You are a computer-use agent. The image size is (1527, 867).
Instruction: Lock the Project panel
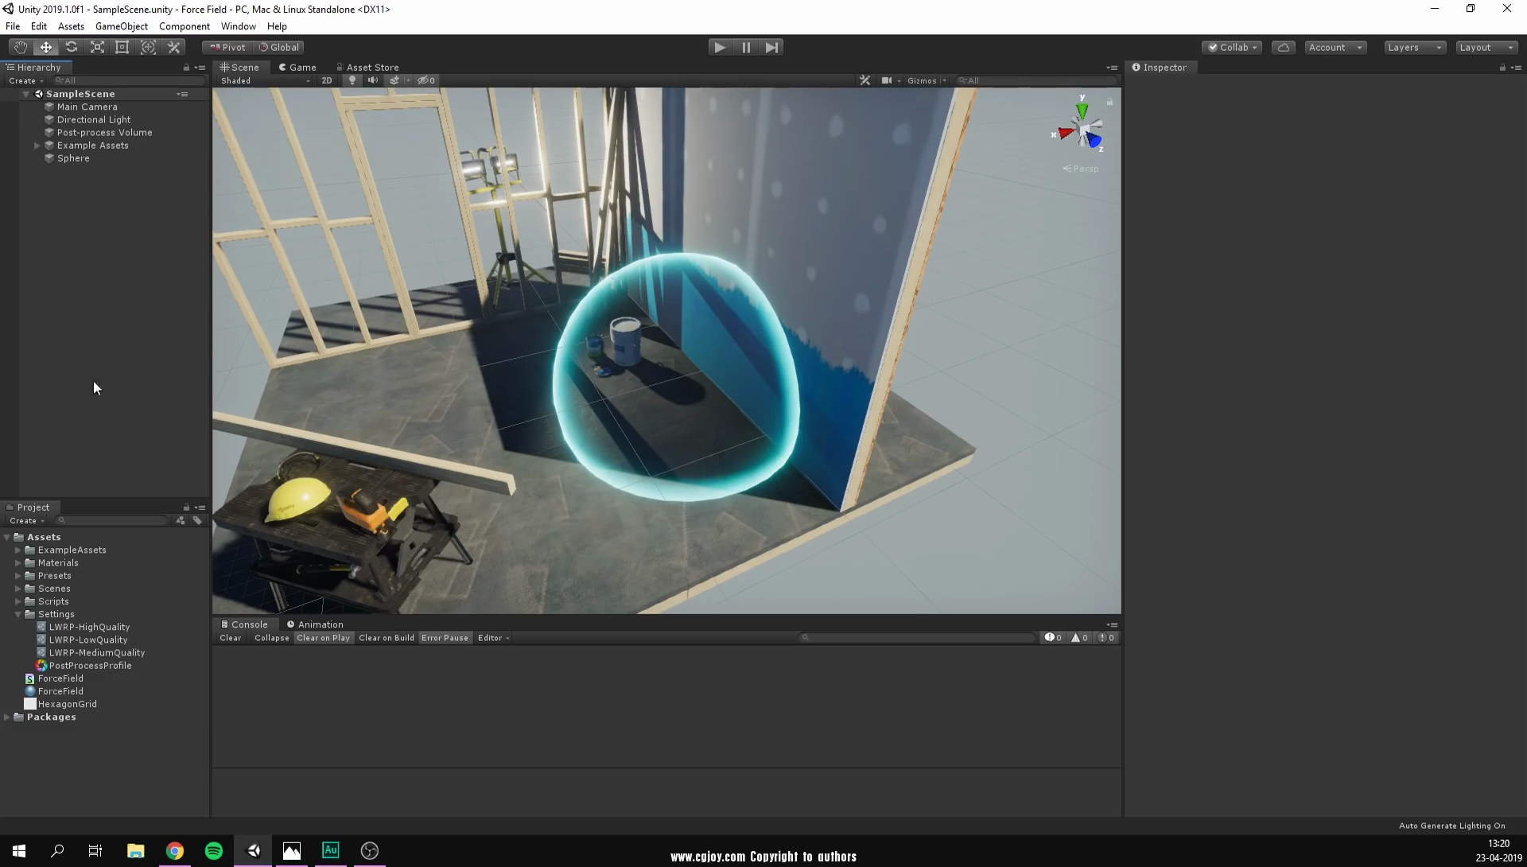[186, 507]
